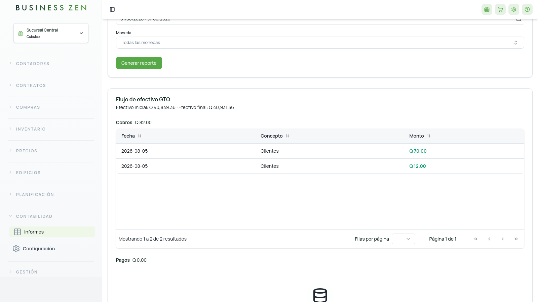The height and width of the screenshot is (302, 538).
Task: Click the Sucursal Central building icon
Action: click(21, 33)
